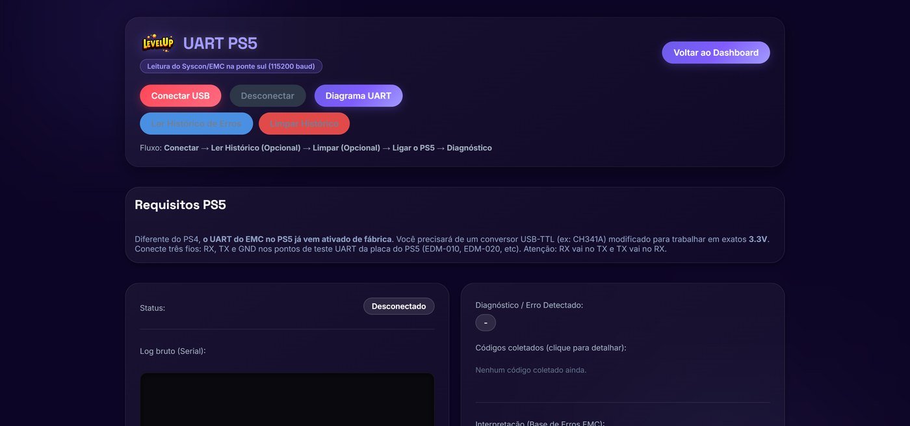Click the Interpretação (Base de Erros EMC) label
Screen dimensions: 910x426
(x=540, y=423)
